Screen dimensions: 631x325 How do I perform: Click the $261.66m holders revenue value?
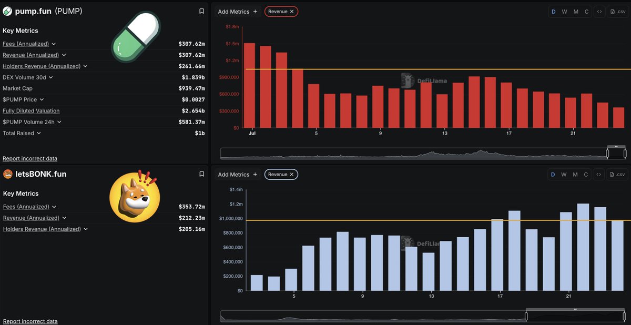click(x=191, y=66)
